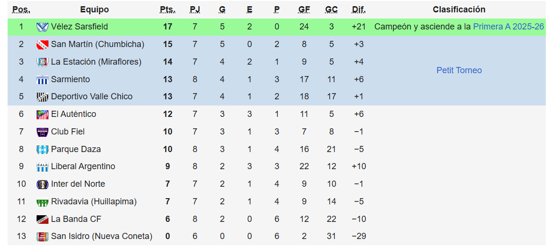Screen dimensions: 552x249
Task: Click the Sarmiento team crest icon
Action: (x=42, y=80)
